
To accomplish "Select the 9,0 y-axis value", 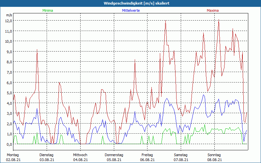I will tap(9, 52).
